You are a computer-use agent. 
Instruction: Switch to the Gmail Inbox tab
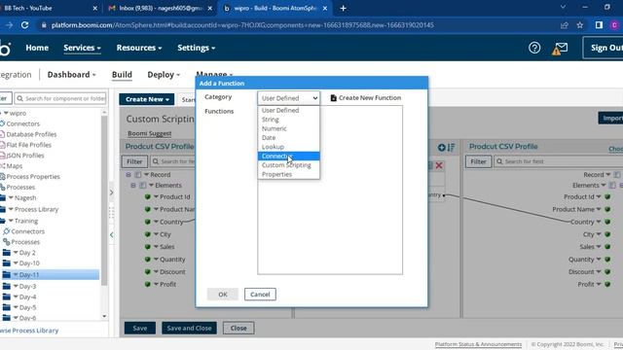point(161,8)
